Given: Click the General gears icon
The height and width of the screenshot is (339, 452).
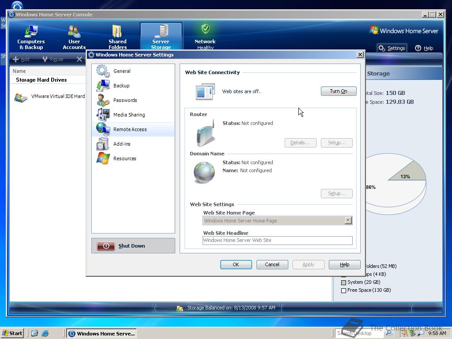Looking at the screenshot, I should [x=103, y=71].
